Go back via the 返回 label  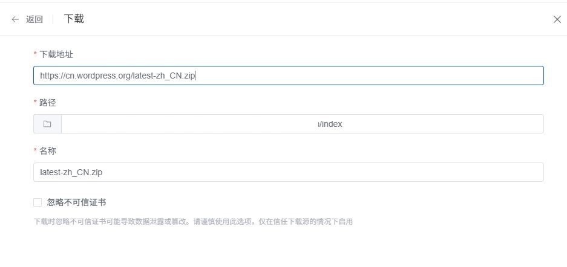[34, 19]
